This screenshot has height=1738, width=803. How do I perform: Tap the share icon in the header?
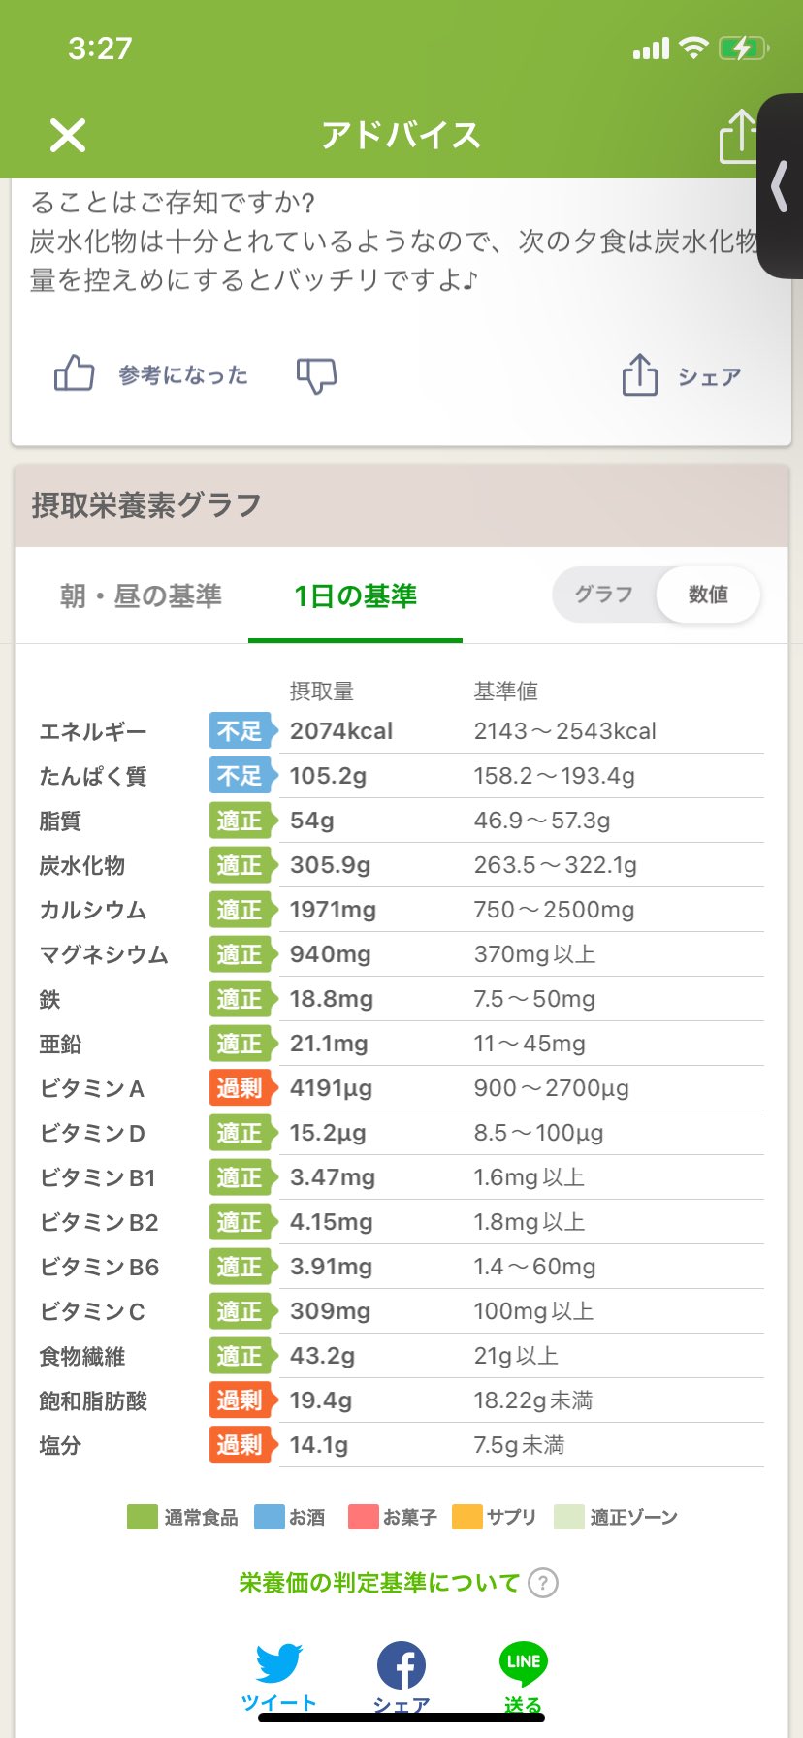(738, 136)
